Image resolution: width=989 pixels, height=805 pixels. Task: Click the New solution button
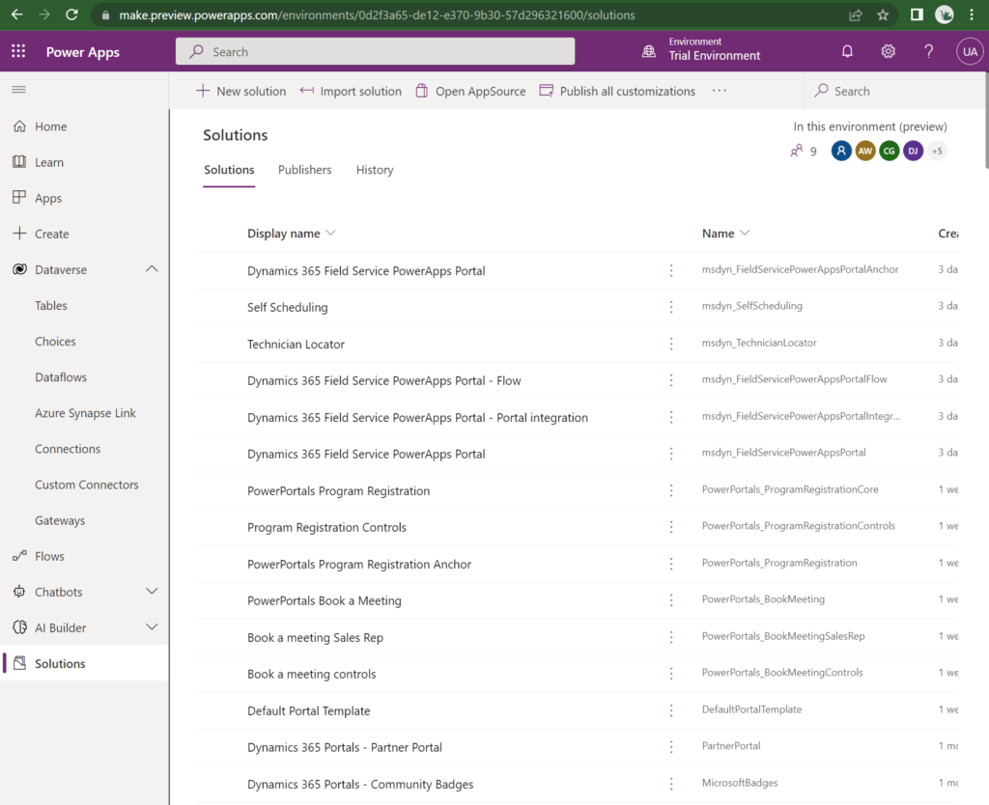click(x=240, y=91)
